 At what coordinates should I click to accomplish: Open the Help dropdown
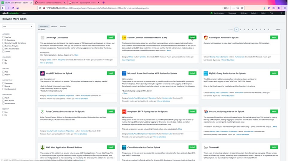[x=263, y=13]
